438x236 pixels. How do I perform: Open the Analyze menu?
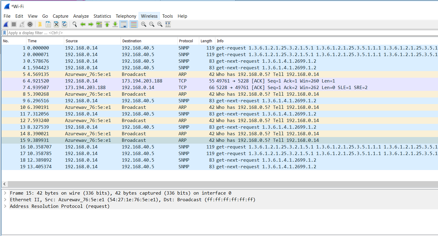[x=81, y=16]
